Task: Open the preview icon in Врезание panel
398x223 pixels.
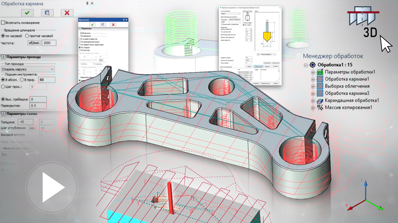Action: [x=103, y=25]
